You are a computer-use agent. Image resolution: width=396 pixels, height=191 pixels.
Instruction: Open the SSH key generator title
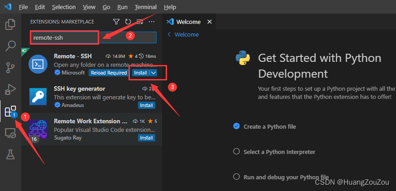80,89
